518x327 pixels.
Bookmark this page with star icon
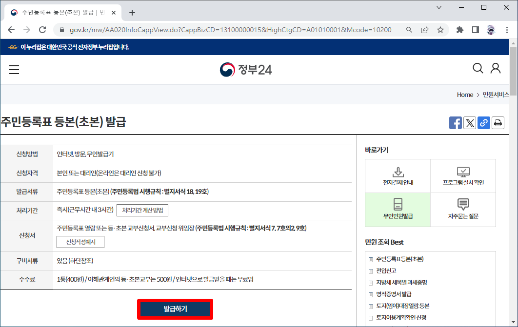(440, 30)
